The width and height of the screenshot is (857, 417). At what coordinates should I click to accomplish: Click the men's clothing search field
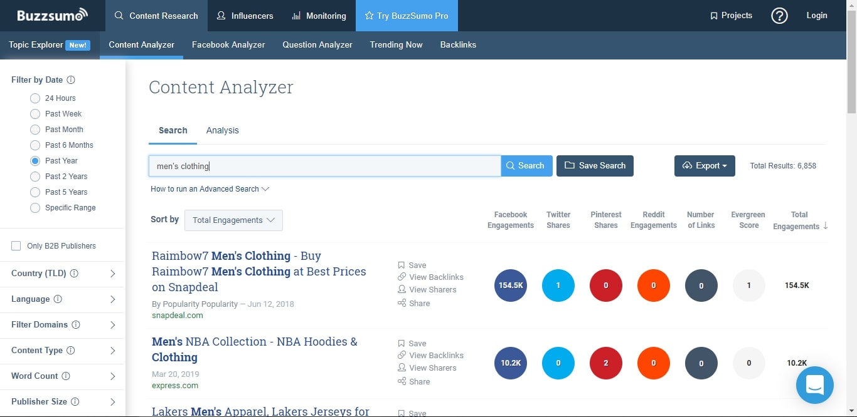(x=324, y=166)
